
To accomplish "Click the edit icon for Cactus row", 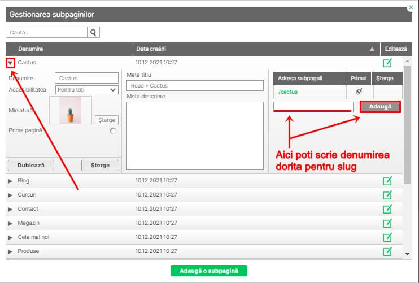I will coord(387,63).
